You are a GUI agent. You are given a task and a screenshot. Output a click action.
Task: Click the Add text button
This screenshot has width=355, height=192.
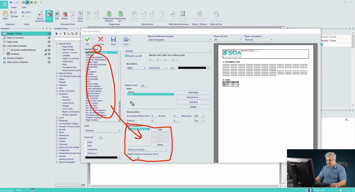click(x=193, y=102)
